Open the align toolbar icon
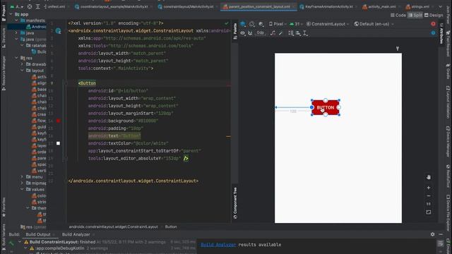The height and width of the screenshot is (254, 452). (298, 33)
